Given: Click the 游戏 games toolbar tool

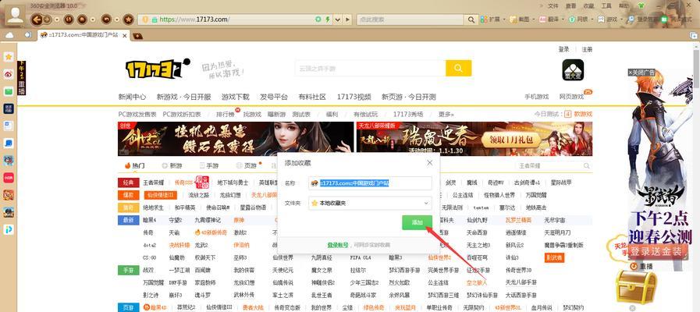Looking at the screenshot, I should (608, 19).
